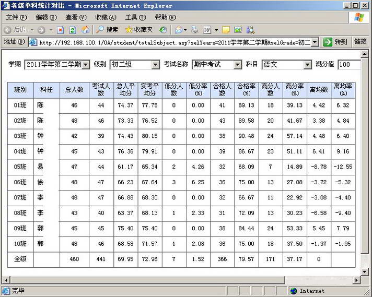372x297 pixels.
Task: Click the 高分率(%) column header
Action: tap(295, 90)
